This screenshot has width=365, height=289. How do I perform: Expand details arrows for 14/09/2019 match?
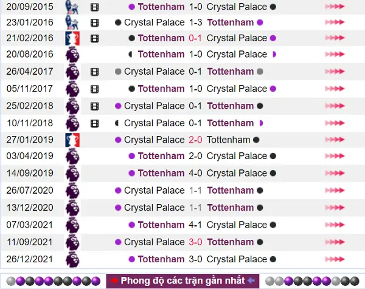pos(335,173)
